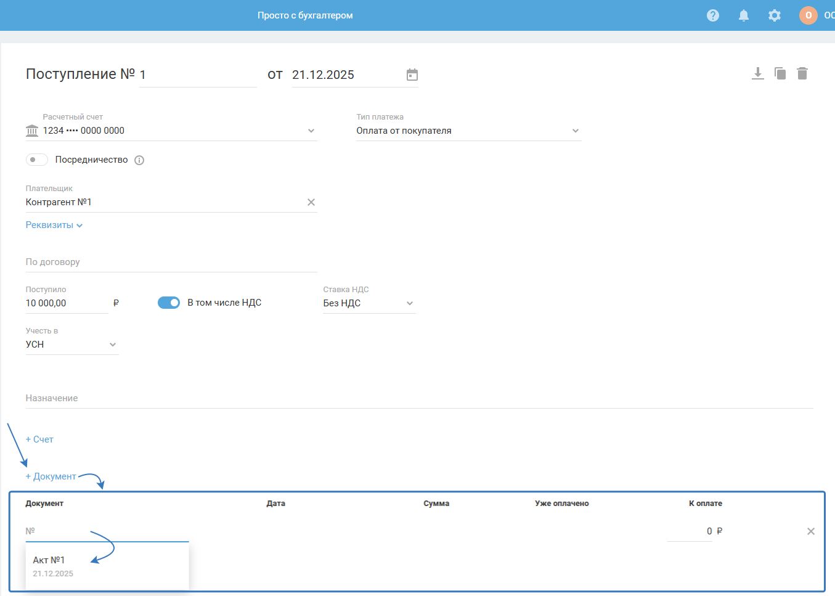835x596 pixels.
Task: Enable the Посредничество toggle
Action: pos(37,160)
